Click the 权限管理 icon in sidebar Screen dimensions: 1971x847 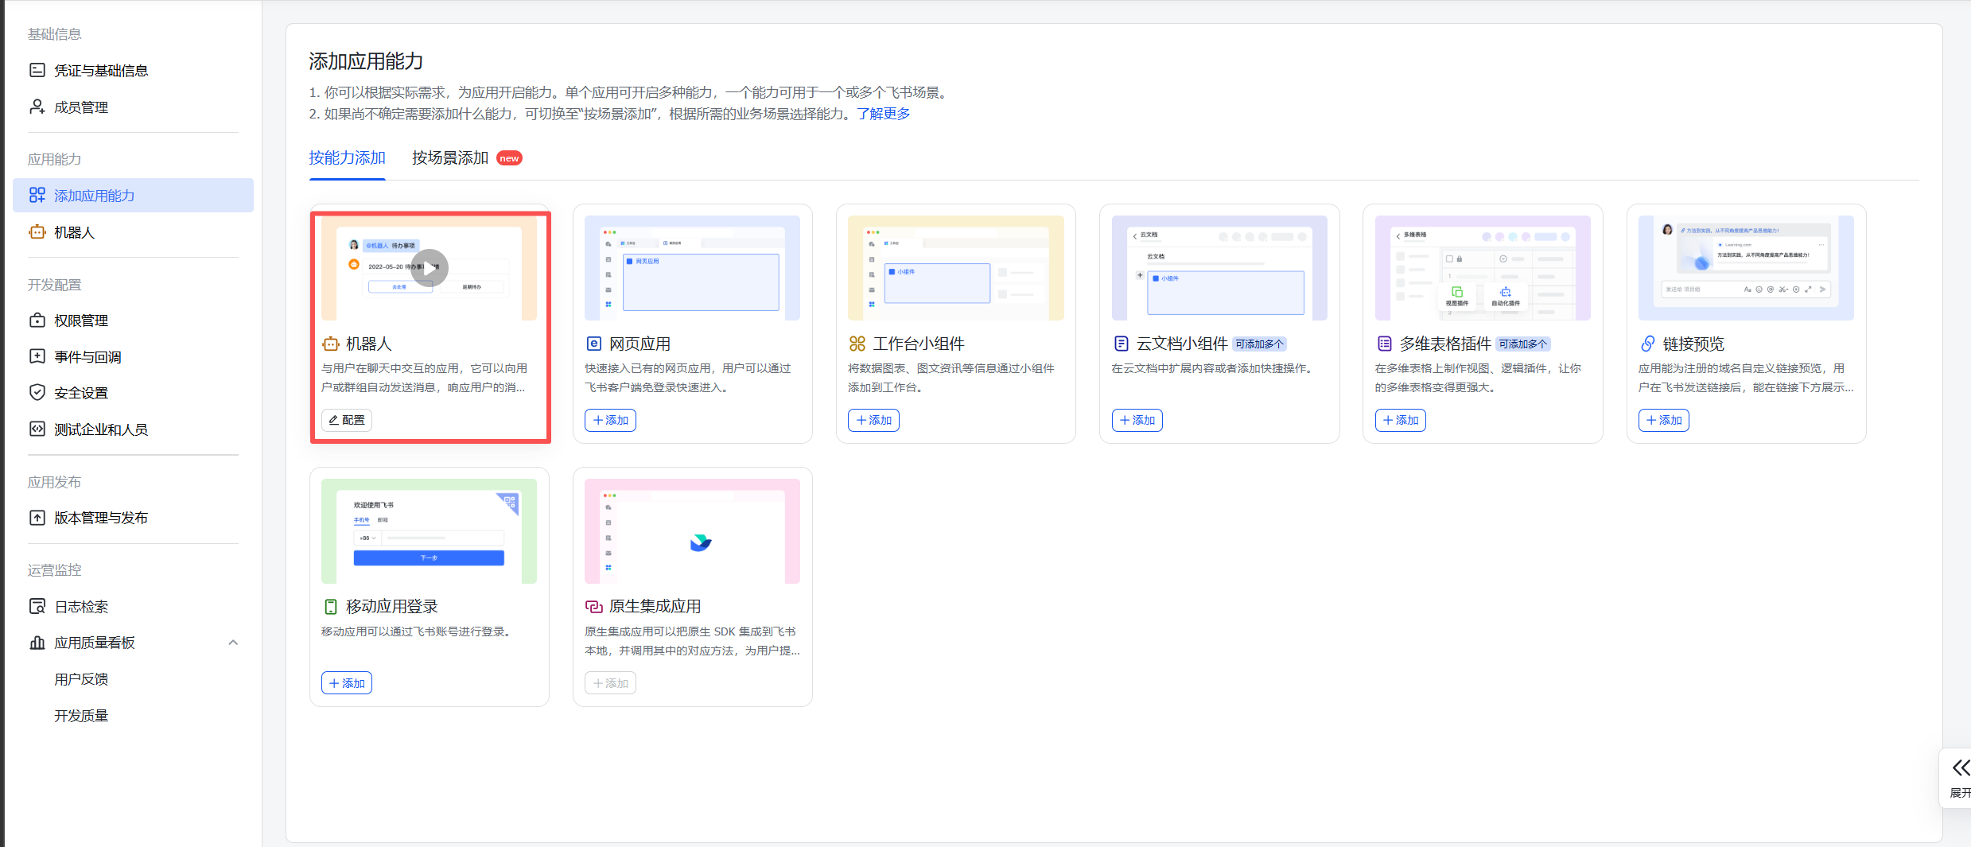coord(37,320)
